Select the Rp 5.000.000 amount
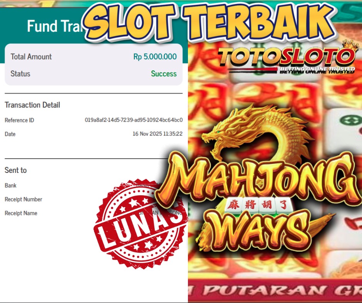 pyautogui.click(x=155, y=57)
